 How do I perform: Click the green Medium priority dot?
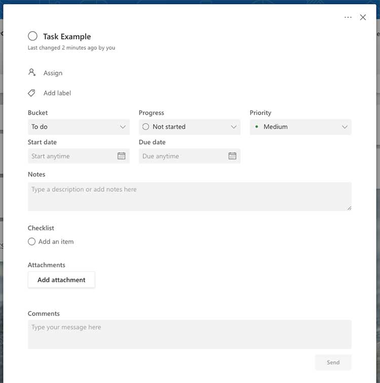[257, 127]
